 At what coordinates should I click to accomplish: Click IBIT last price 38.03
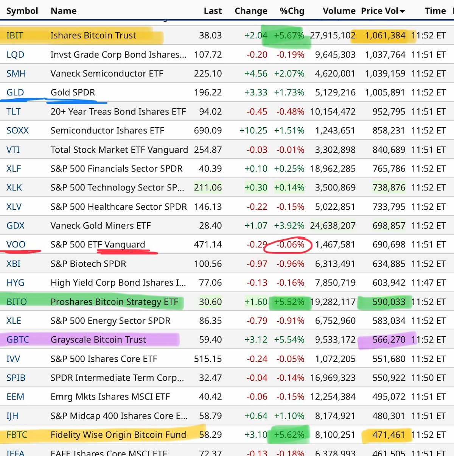click(x=210, y=36)
